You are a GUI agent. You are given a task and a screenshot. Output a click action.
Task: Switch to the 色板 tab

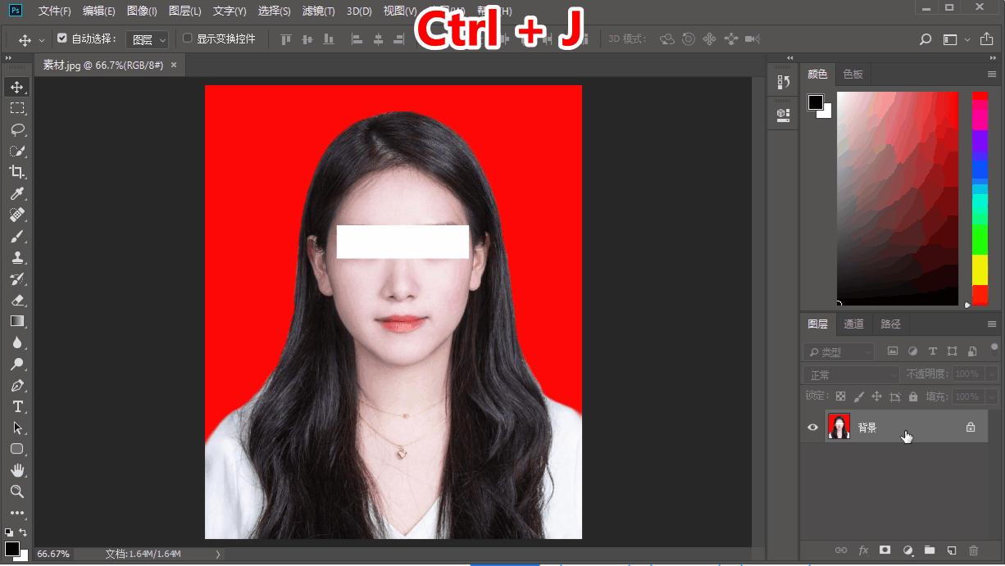[x=853, y=74]
